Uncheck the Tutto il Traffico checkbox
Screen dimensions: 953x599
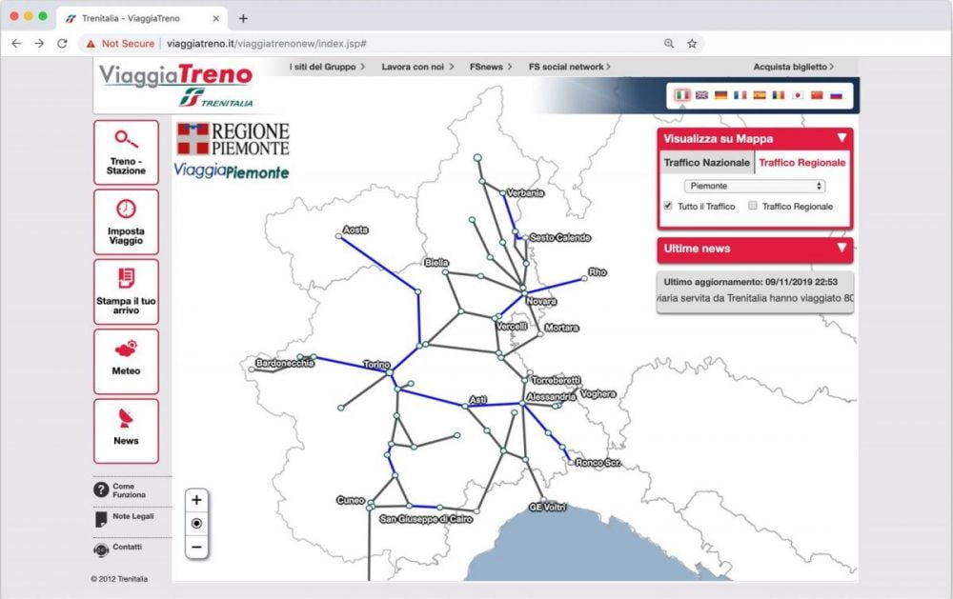coord(669,206)
